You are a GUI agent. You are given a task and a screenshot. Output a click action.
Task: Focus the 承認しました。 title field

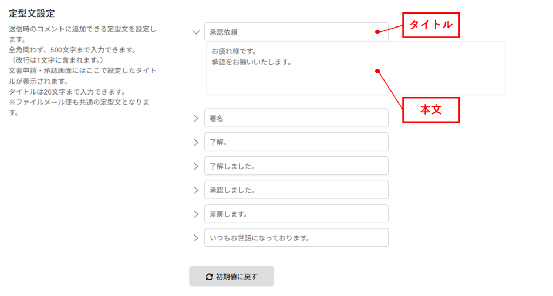(296, 190)
